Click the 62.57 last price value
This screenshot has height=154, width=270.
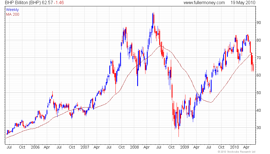(x=47, y=2)
